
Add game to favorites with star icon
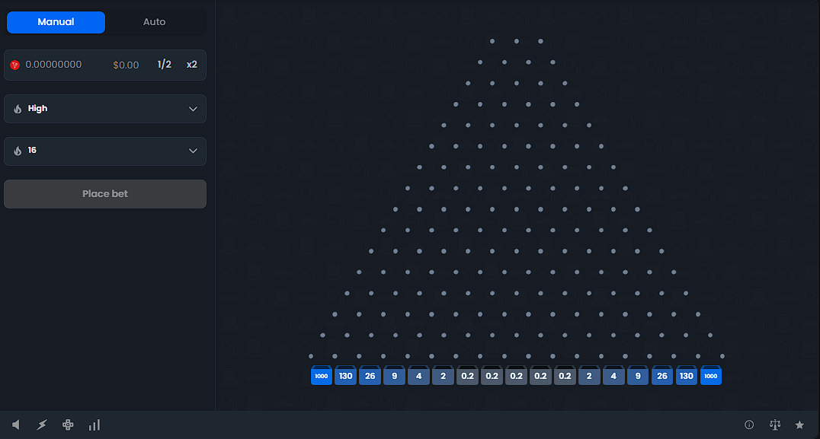(799, 425)
